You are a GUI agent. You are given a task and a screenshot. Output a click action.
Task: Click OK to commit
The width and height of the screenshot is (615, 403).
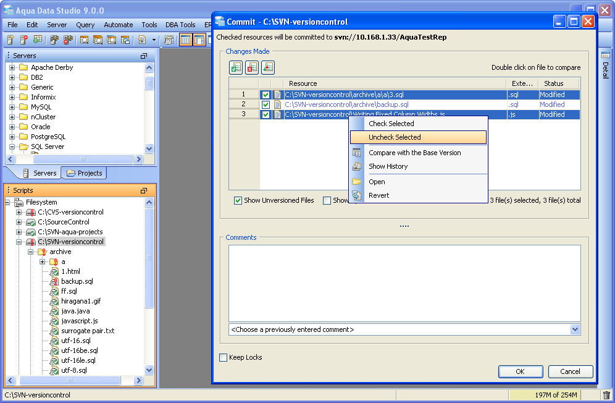[521, 371]
